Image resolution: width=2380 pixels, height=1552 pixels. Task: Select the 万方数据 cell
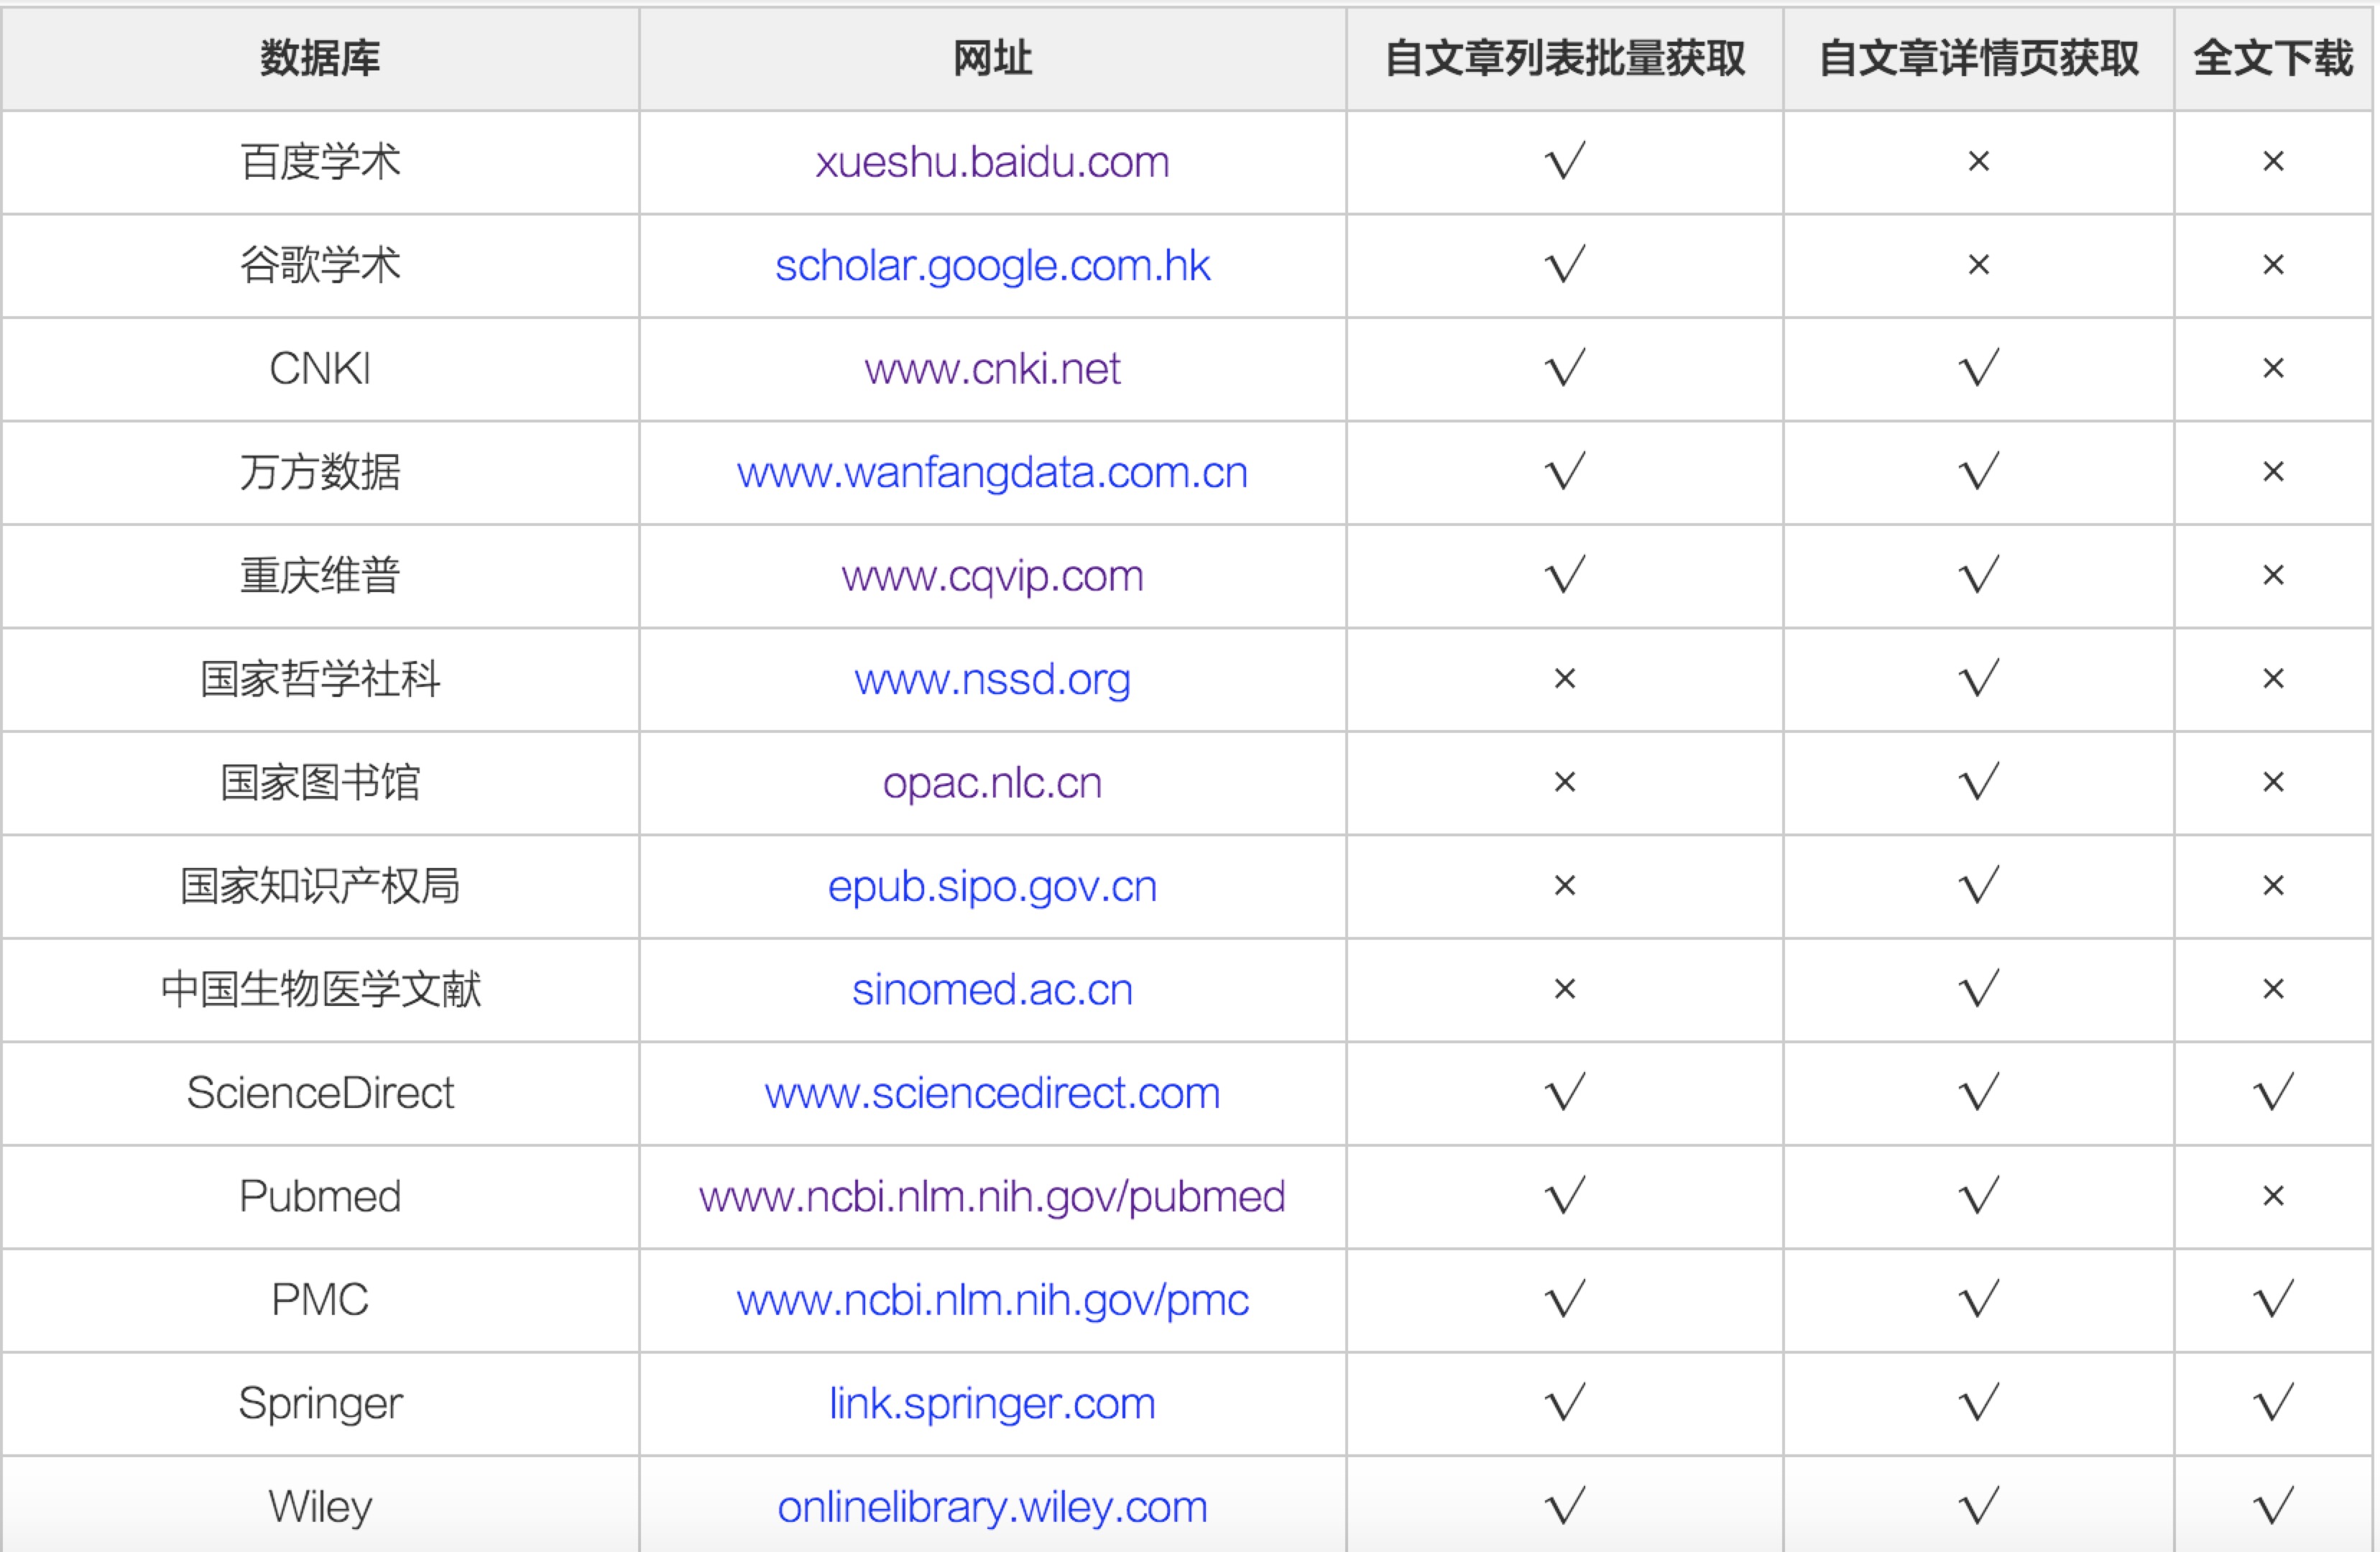pos(320,473)
